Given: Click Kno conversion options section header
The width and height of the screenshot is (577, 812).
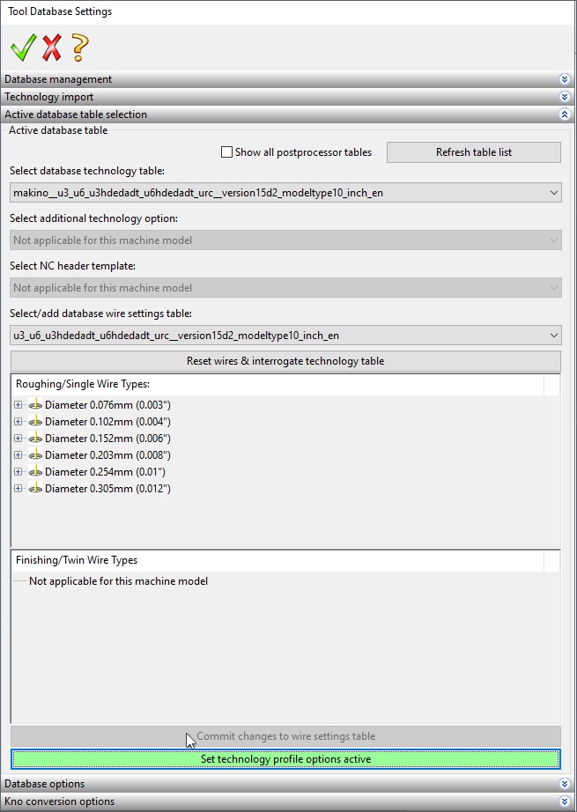Looking at the screenshot, I should point(287,801).
